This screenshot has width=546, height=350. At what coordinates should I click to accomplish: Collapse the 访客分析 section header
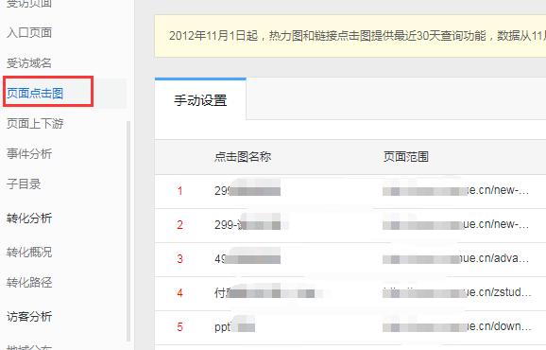pos(29,317)
